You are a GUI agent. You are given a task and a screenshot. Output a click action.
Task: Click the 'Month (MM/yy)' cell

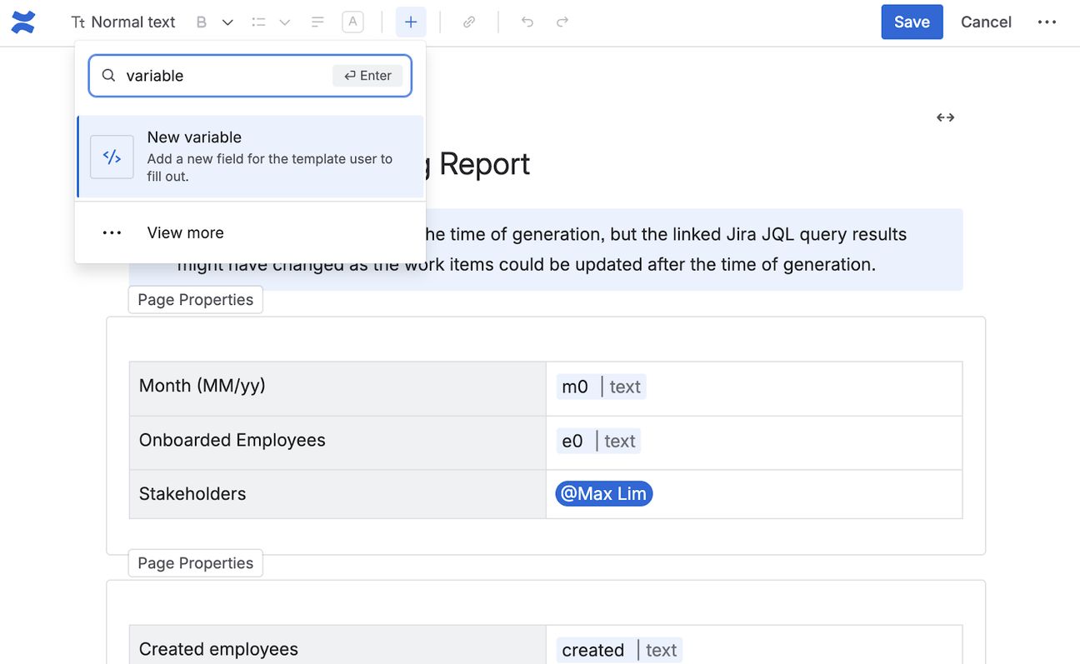coord(337,388)
